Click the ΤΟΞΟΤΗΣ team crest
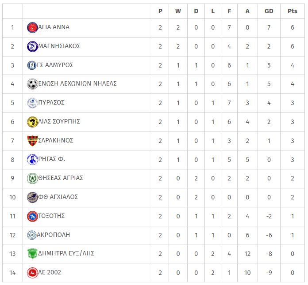This screenshot has height=285, width=308. point(32,216)
